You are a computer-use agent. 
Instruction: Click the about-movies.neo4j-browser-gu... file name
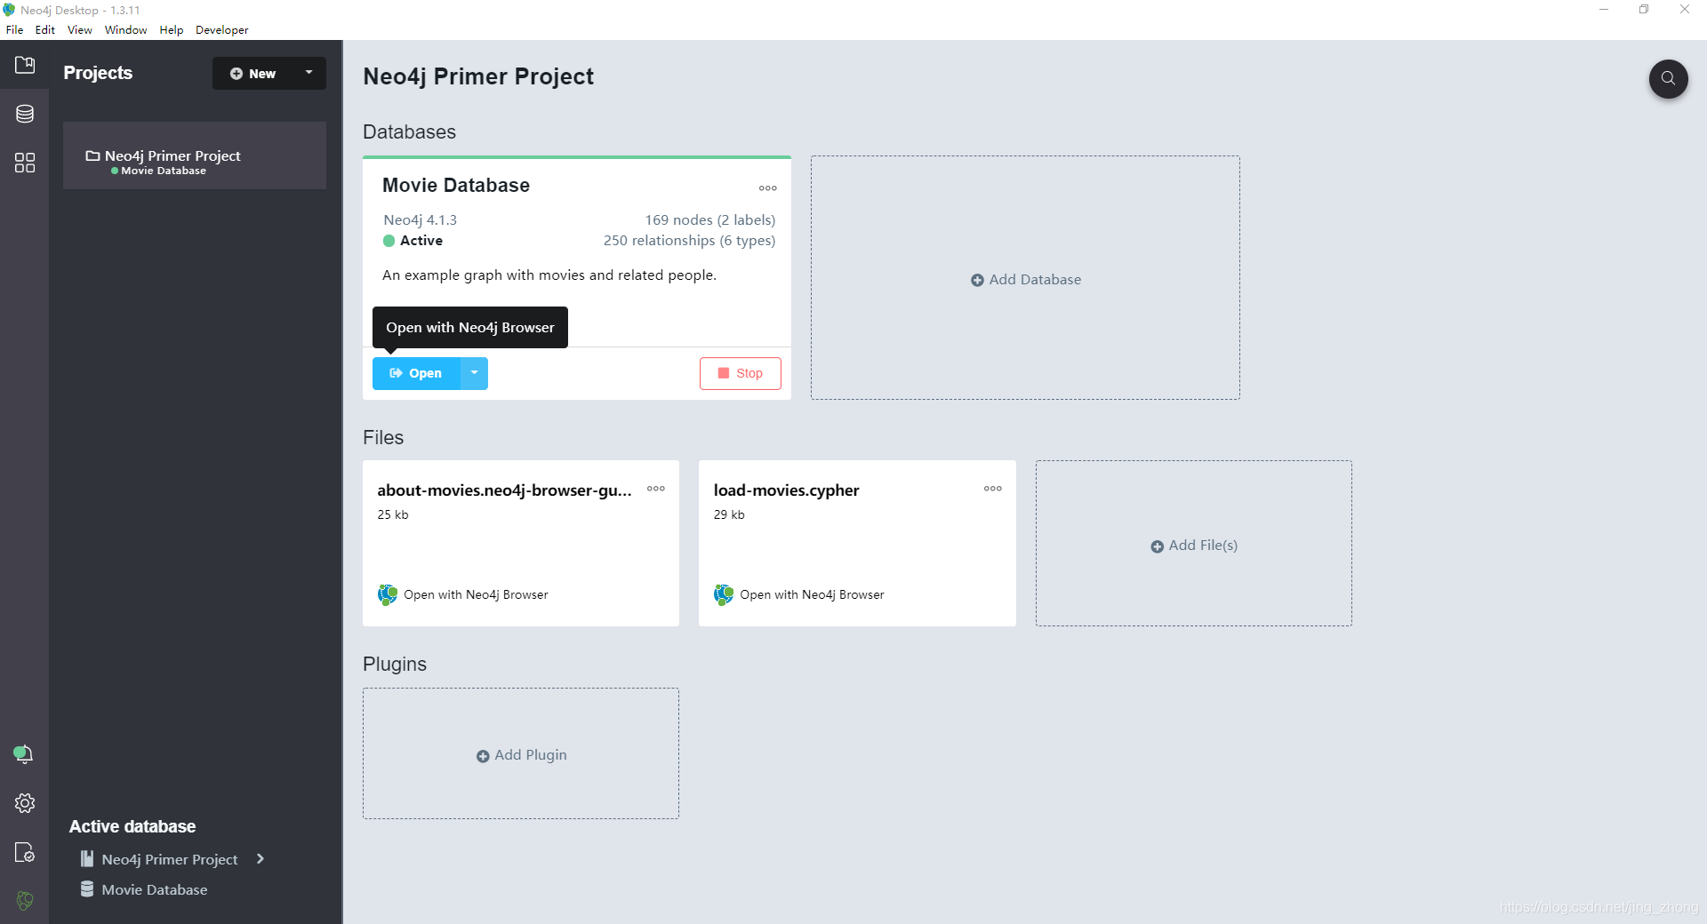504,490
